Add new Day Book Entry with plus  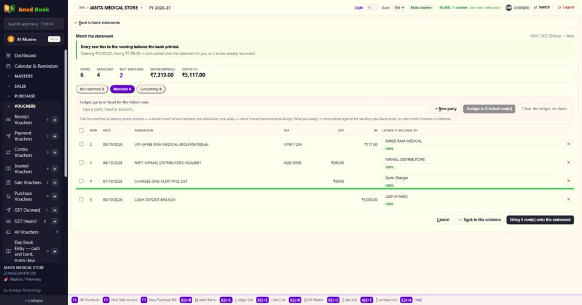[55, 251]
